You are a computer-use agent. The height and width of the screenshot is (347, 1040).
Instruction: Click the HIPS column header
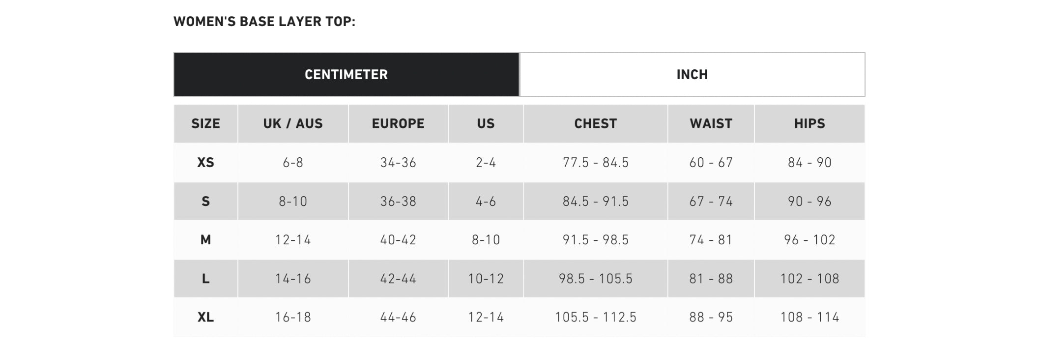[809, 123]
